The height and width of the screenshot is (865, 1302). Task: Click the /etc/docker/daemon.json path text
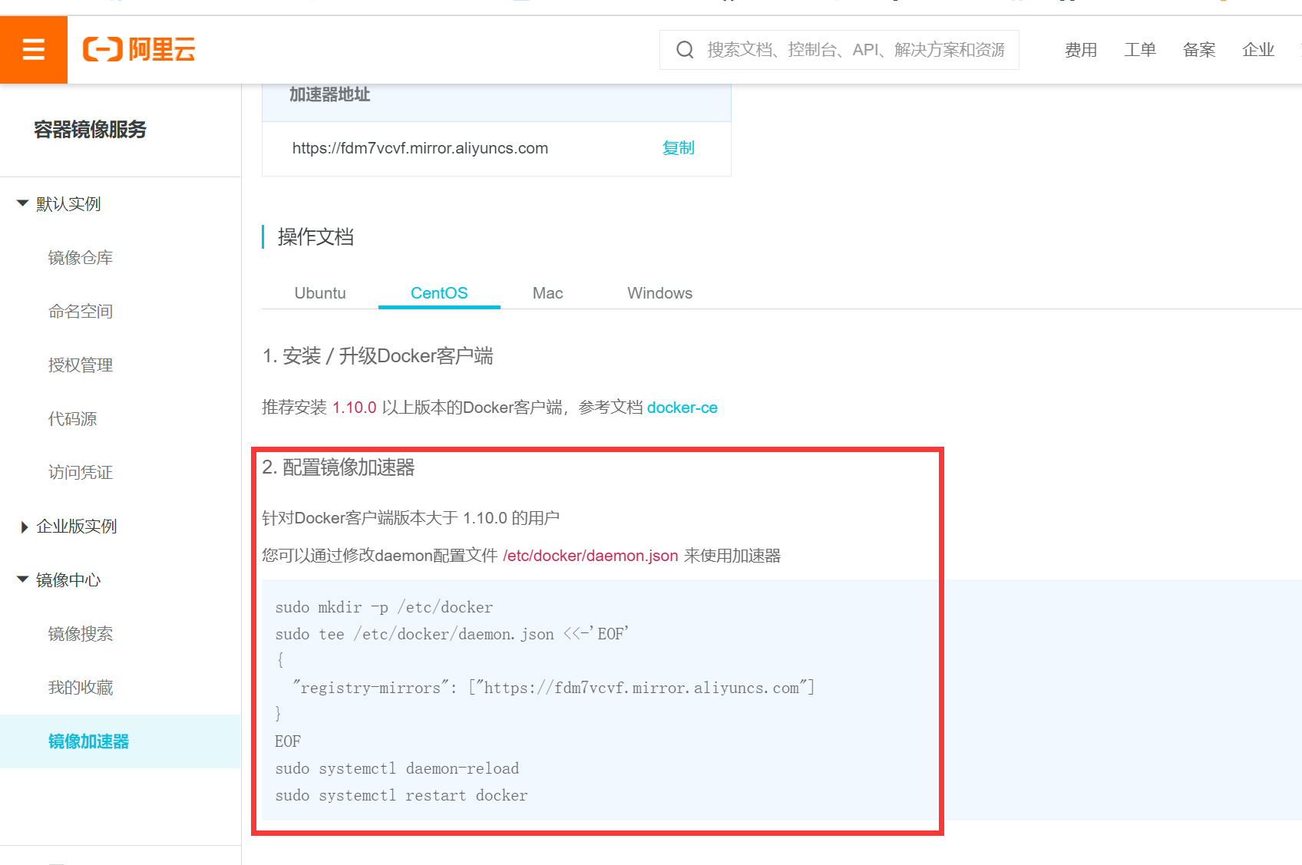click(x=590, y=556)
